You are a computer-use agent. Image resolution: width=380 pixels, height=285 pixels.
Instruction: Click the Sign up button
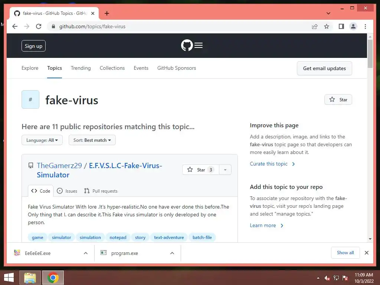point(33,46)
